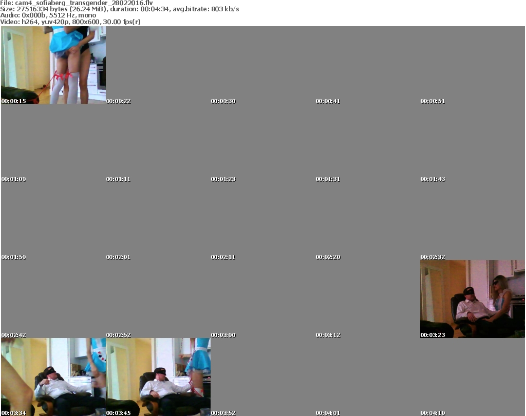Select the 00:00:41 timestamp label
This screenshot has height=416, width=526.
328,101
